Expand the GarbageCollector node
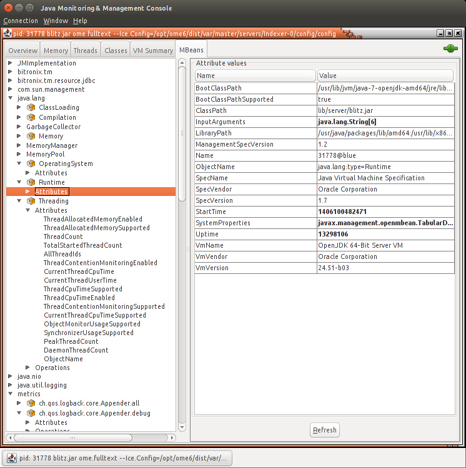The width and height of the screenshot is (466, 468). pyautogui.click(x=19, y=127)
